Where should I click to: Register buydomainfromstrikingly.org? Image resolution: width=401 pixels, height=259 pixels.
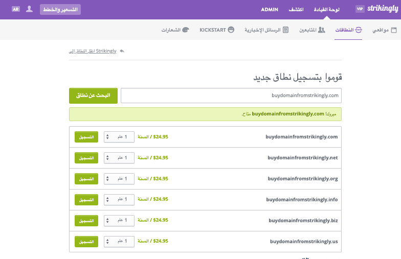pos(86,179)
